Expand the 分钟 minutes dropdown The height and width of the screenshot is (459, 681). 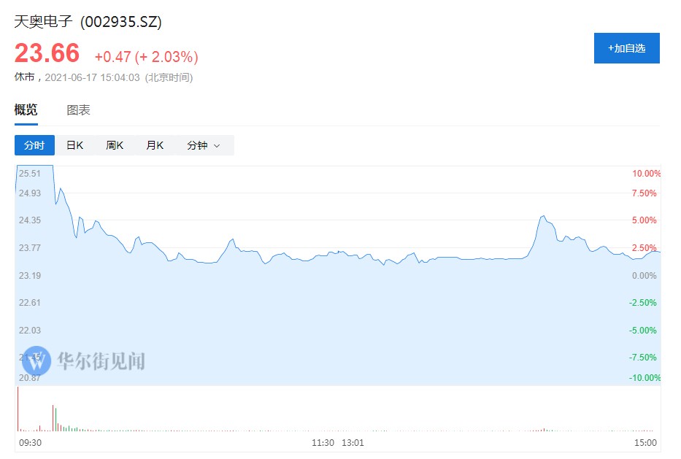tap(203, 145)
